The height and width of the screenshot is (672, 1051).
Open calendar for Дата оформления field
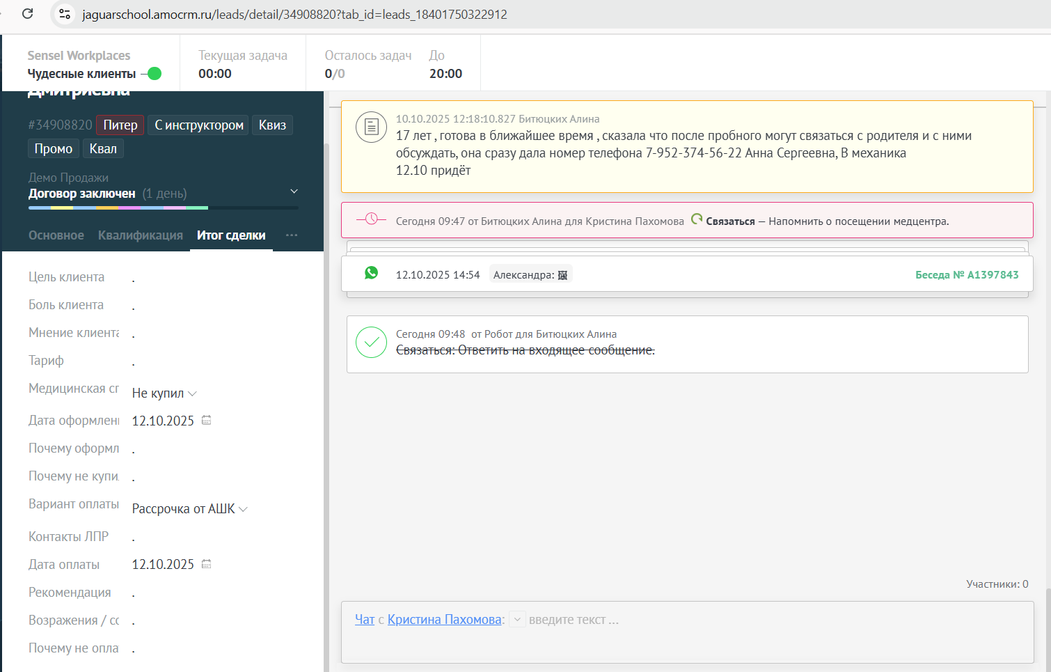click(x=206, y=420)
